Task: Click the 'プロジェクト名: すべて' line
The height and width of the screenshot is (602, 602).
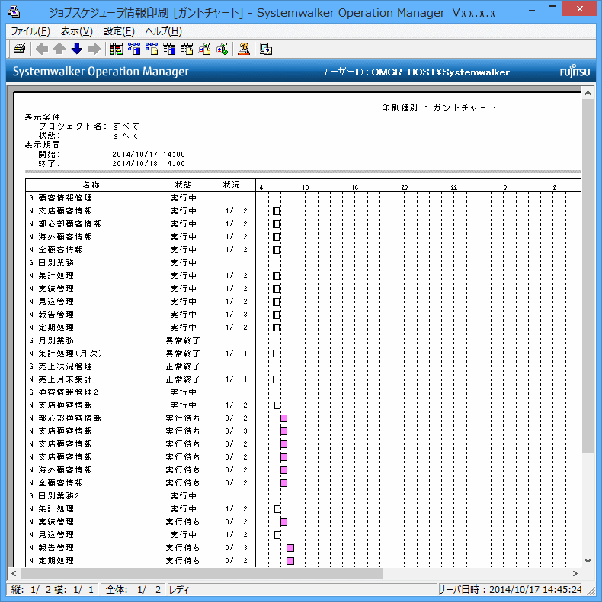Action: [89, 126]
